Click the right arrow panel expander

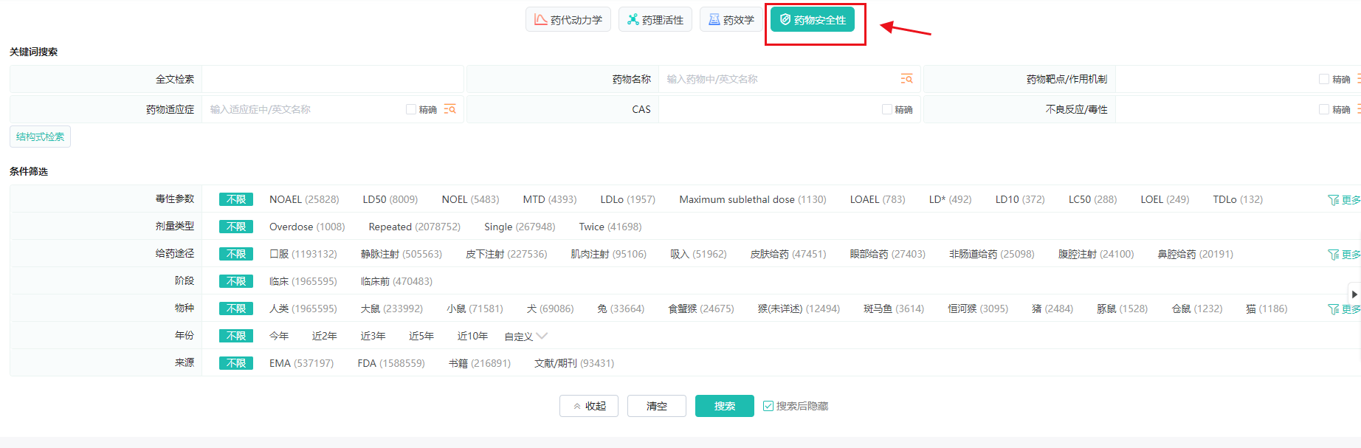(1354, 294)
